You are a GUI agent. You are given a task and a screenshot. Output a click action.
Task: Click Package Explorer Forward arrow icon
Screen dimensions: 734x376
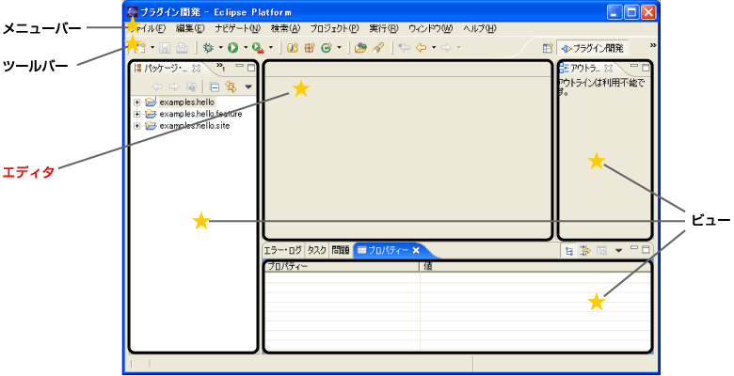(174, 87)
